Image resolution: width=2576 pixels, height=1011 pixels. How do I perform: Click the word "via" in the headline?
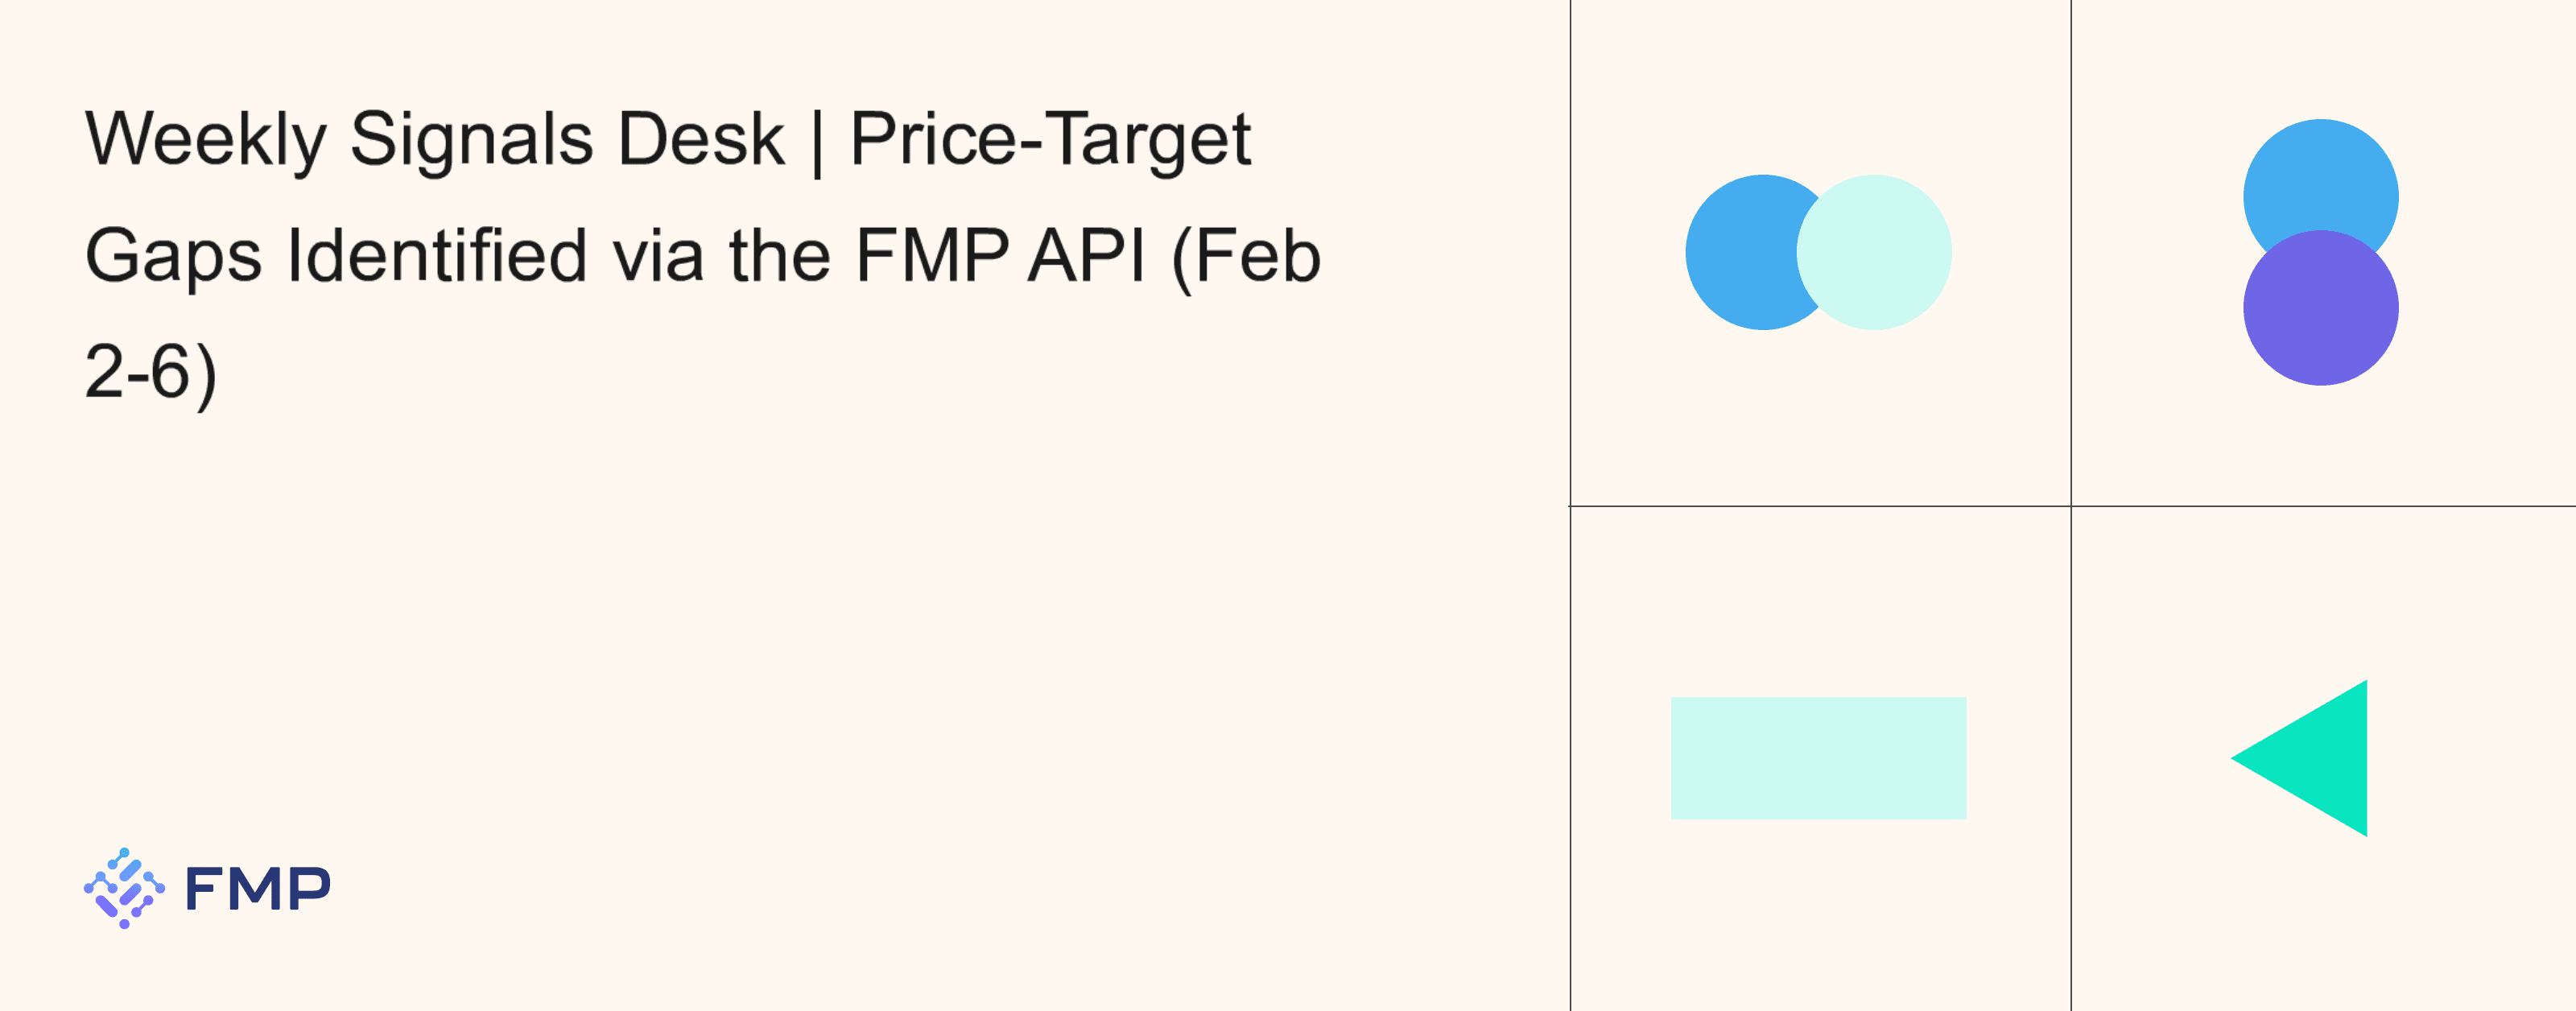(658, 256)
